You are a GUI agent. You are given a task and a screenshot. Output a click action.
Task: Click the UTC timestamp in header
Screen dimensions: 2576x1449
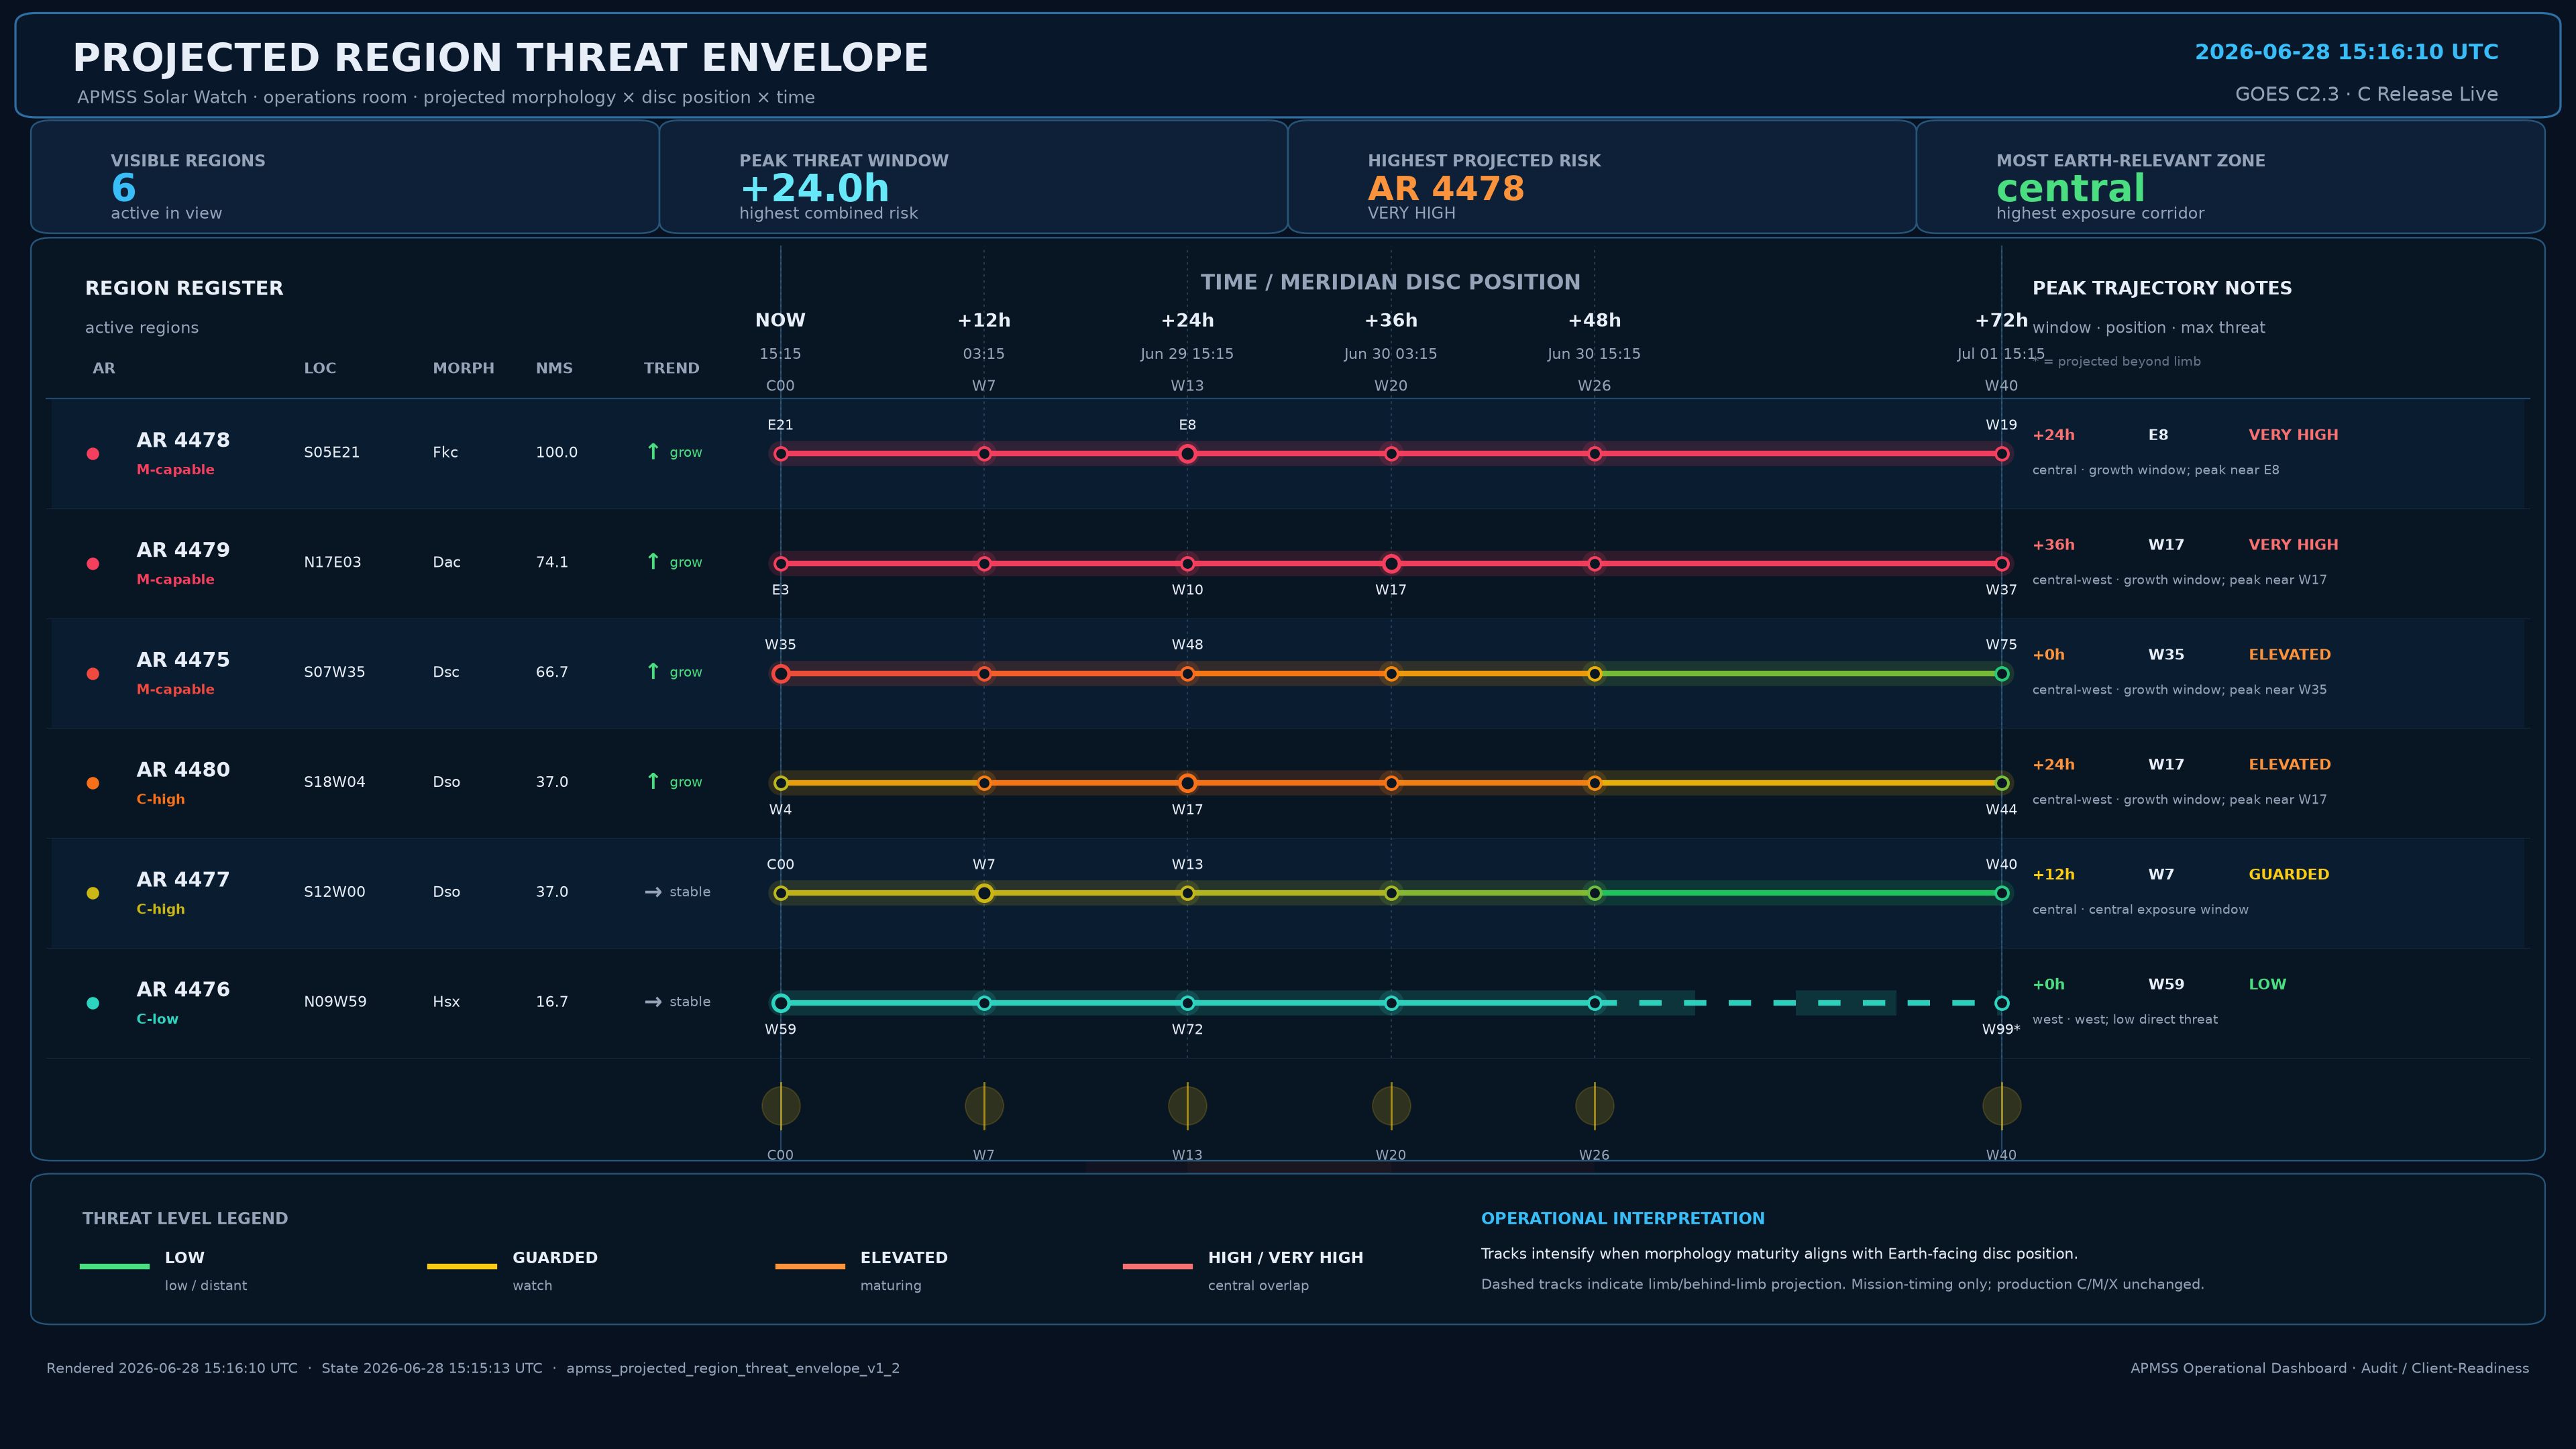(2346, 52)
